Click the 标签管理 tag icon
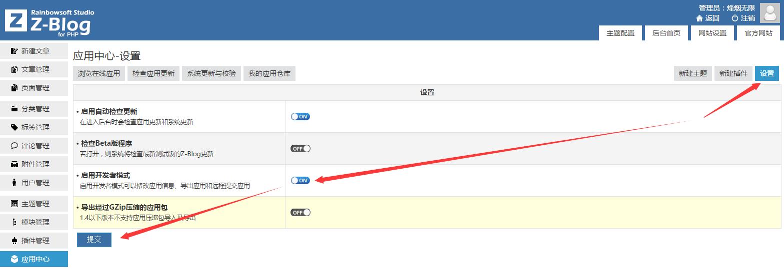This screenshot has width=784, height=269. (14, 127)
